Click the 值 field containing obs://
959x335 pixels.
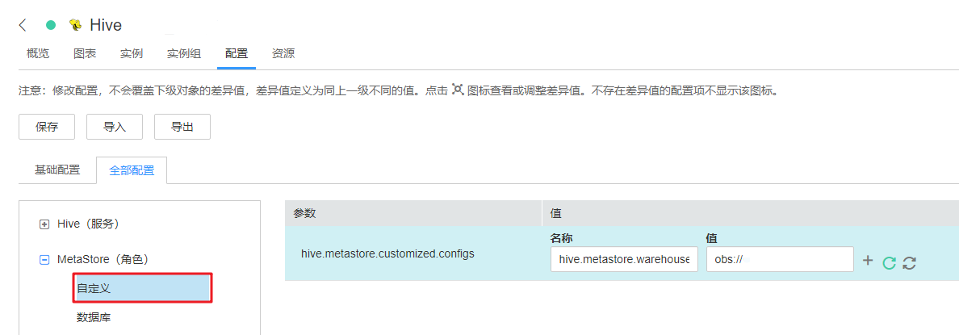(x=779, y=259)
